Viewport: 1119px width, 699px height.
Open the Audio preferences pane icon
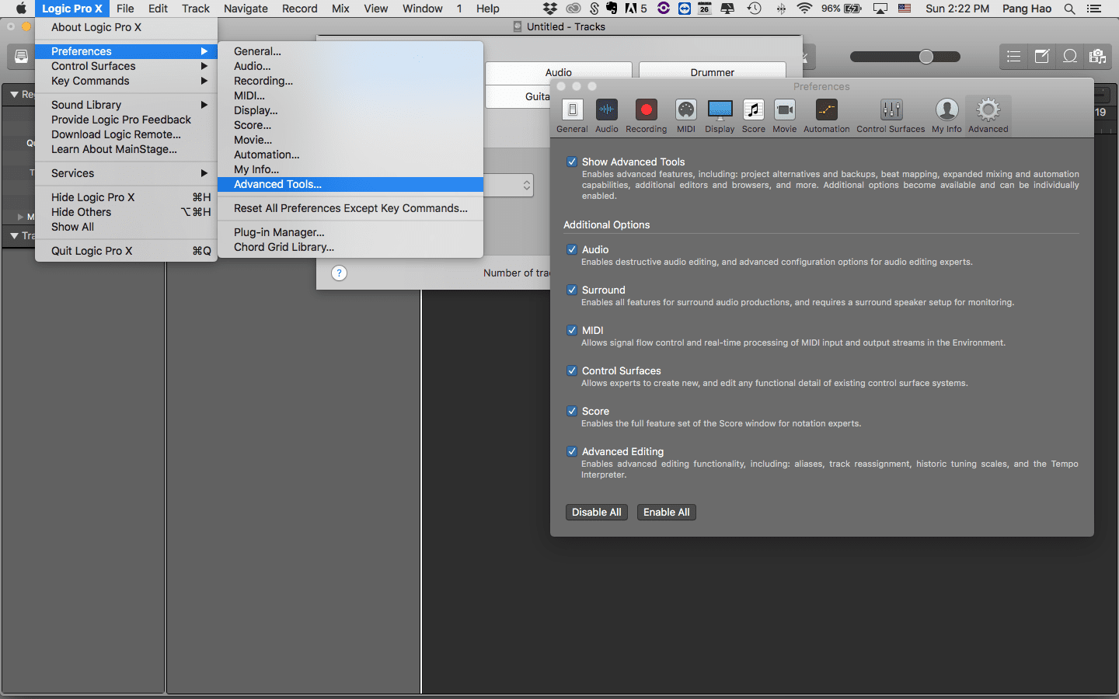coord(606,110)
